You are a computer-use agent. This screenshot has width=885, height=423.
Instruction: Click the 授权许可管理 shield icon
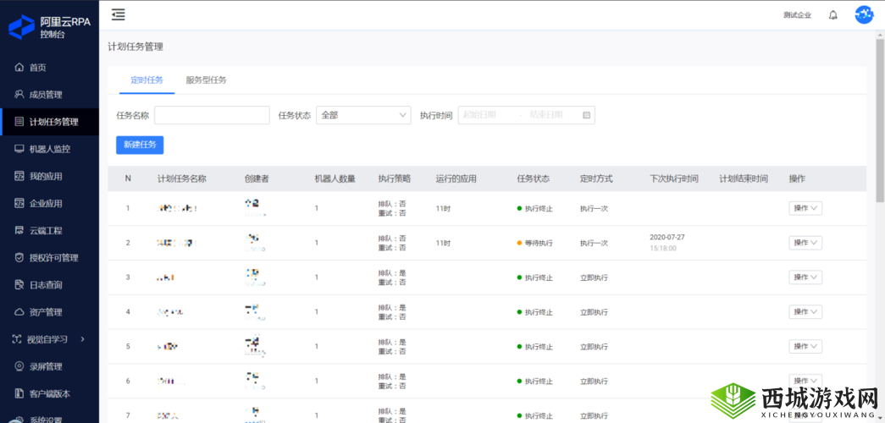coord(20,257)
